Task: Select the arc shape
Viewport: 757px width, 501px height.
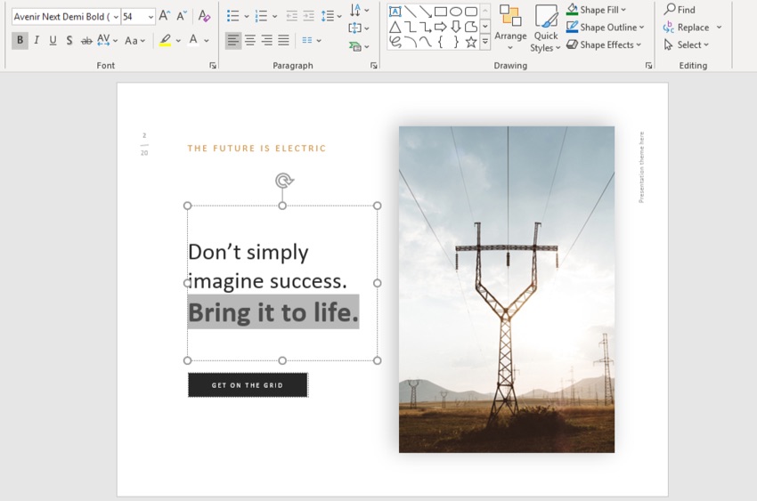Action: point(411,42)
